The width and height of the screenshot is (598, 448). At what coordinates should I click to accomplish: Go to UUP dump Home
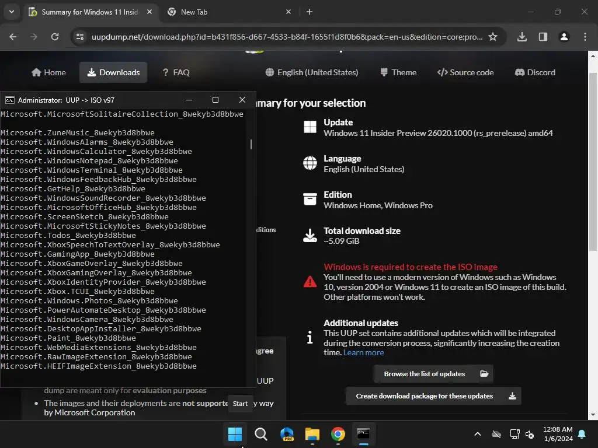click(x=48, y=72)
